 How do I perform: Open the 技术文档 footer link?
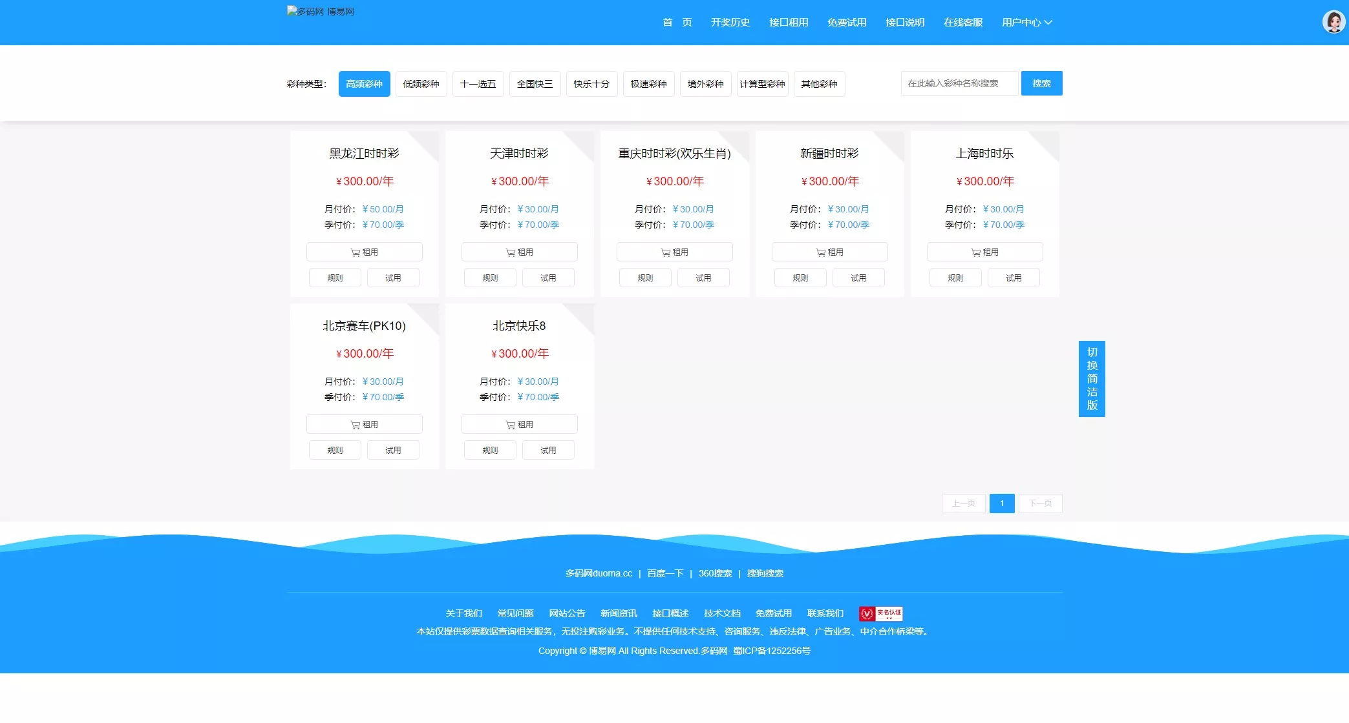point(722,613)
